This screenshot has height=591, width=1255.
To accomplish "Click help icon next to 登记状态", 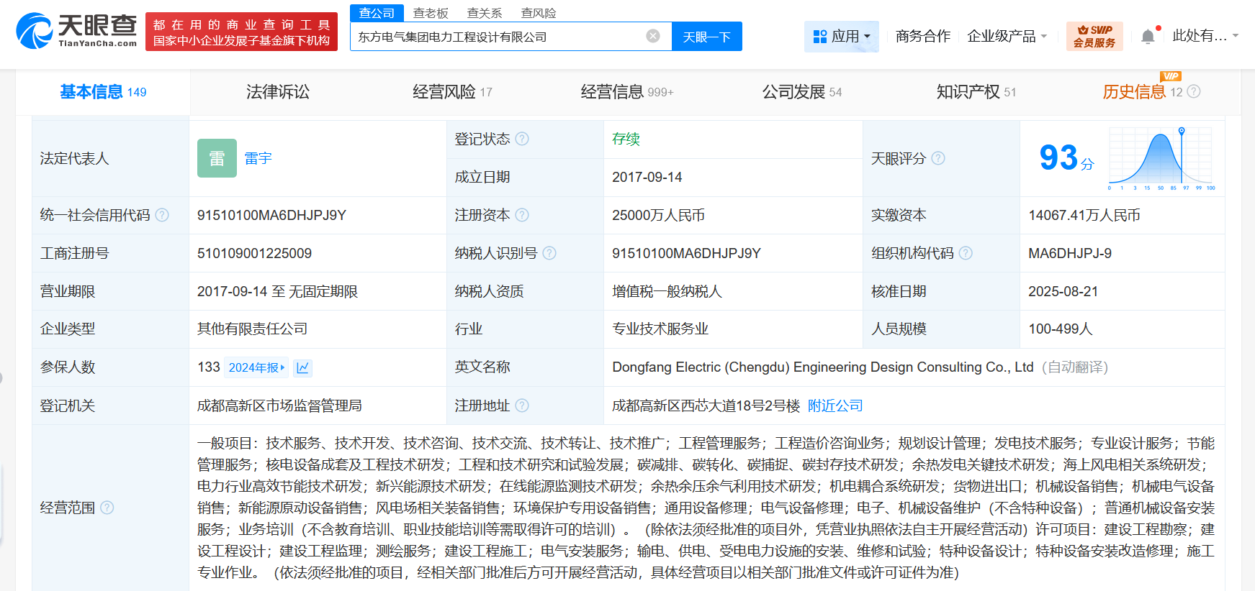I will coord(523,139).
